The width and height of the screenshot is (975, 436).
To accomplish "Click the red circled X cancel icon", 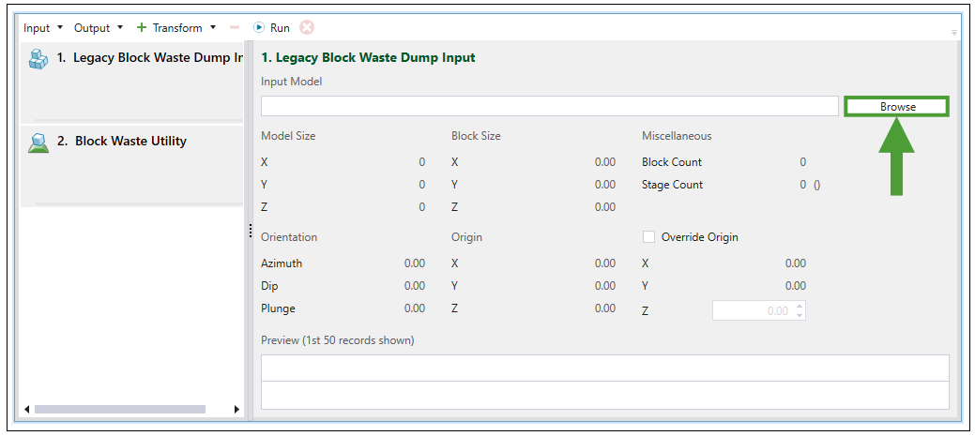I will click(306, 28).
